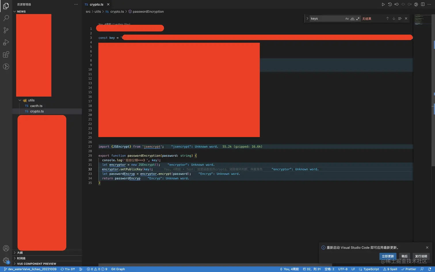
Task: Go to previous find match arrow
Action: (x=388, y=18)
